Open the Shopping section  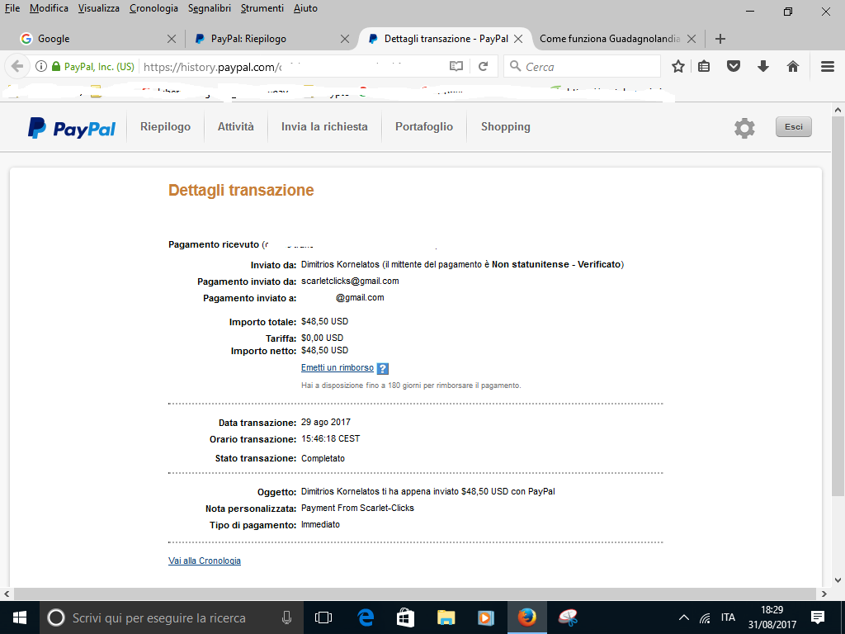506,126
